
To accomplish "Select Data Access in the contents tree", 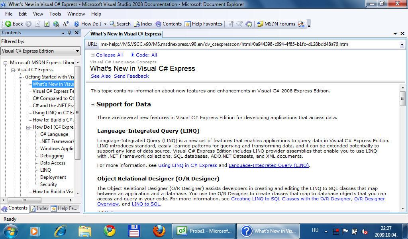I will tap(53, 163).
